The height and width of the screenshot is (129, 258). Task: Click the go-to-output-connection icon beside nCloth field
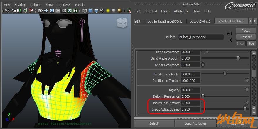230,40
